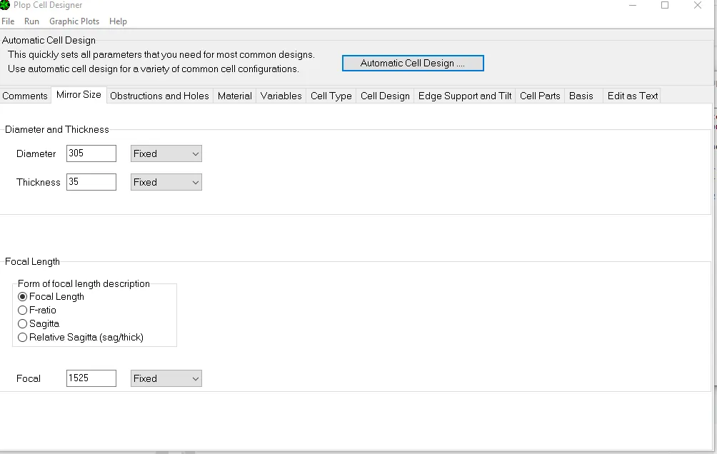Click the Plop Cell Designer app icon
717x454 pixels.
click(5, 5)
